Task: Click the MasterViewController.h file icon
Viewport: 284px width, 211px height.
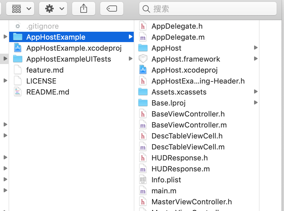Action: click(143, 202)
